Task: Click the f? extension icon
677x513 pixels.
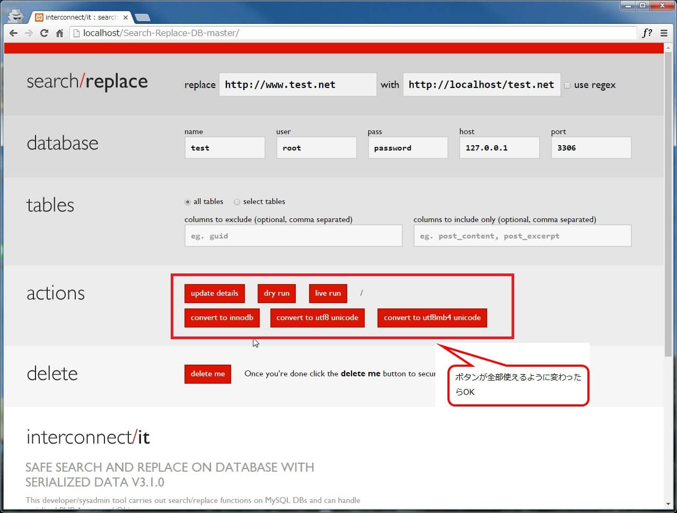Action: (647, 33)
